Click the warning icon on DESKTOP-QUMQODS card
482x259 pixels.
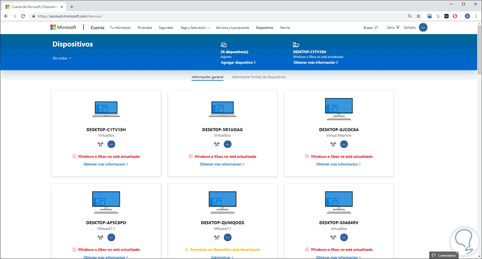186,249
